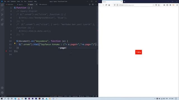The height and width of the screenshot is (100, 179).
Task: Toggle the Firefox sidebar icon
Action: (167, 5)
